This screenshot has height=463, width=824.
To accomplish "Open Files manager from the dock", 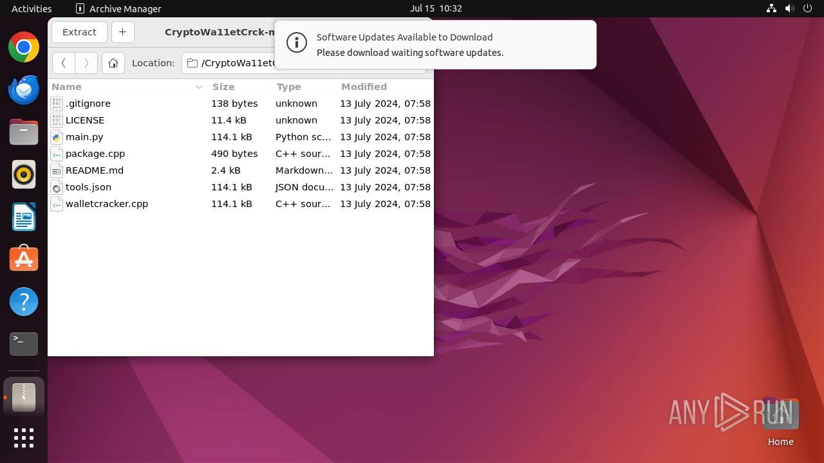I will (24, 132).
